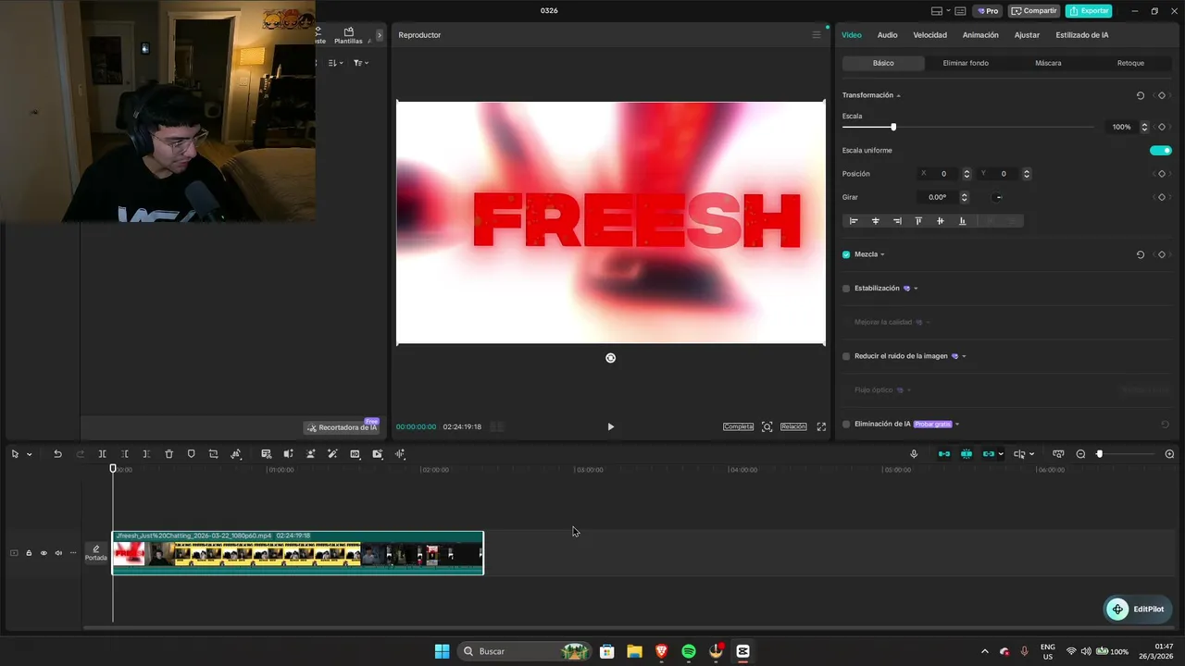Switch to the Velocidad tab
This screenshot has width=1185, height=666.
pyautogui.click(x=929, y=35)
